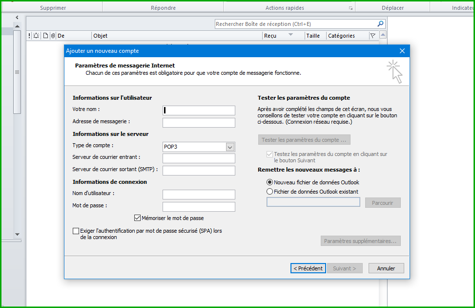Sort by attachment paperclip column icon
475x308 pixels.
pos(53,36)
